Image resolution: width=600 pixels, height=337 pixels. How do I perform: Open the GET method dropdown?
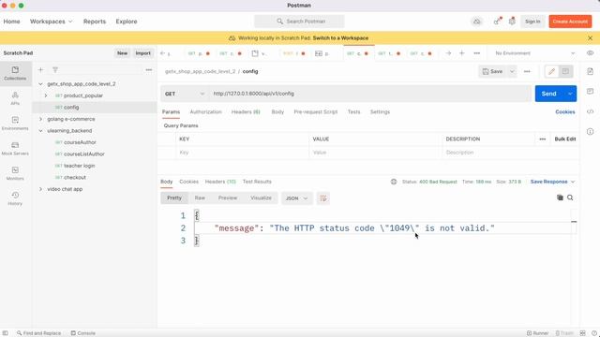(185, 94)
